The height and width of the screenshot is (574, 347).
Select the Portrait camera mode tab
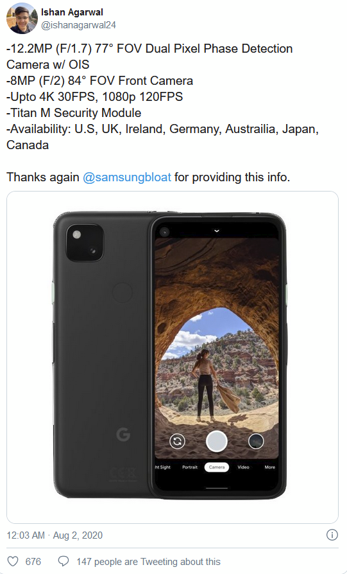pyautogui.click(x=190, y=467)
